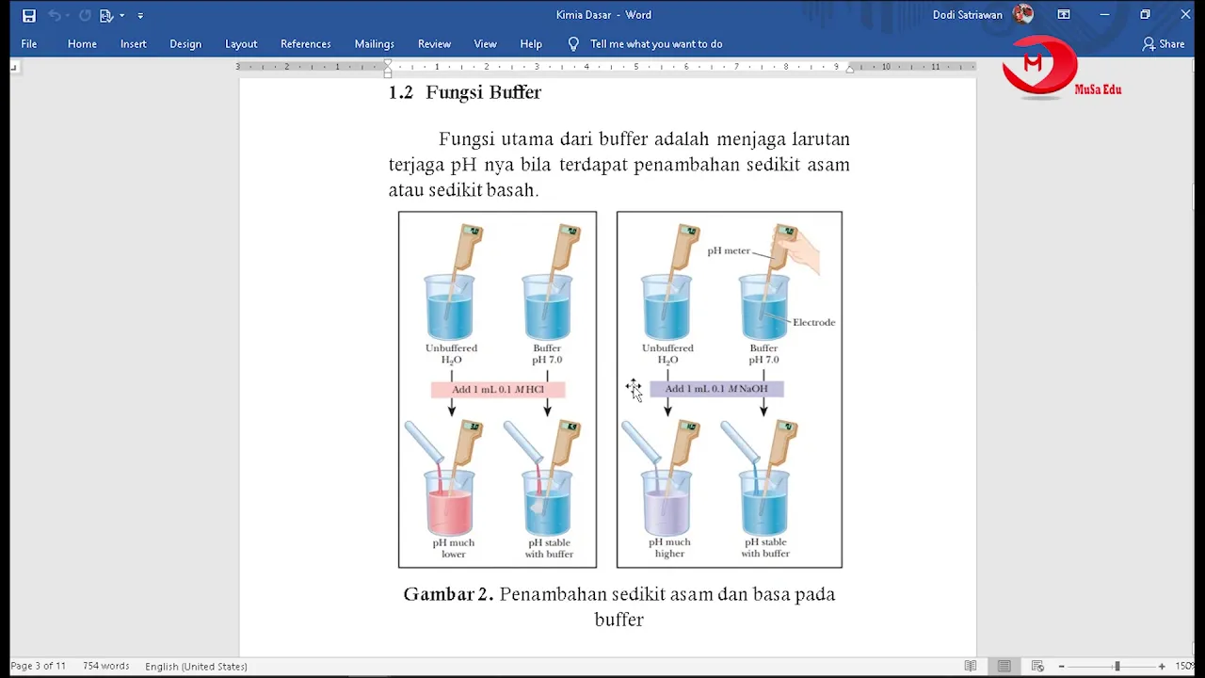The height and width of the screenshot is (678, 1205).
Task: Minimize the Word window
Action: pos(1104,15)
